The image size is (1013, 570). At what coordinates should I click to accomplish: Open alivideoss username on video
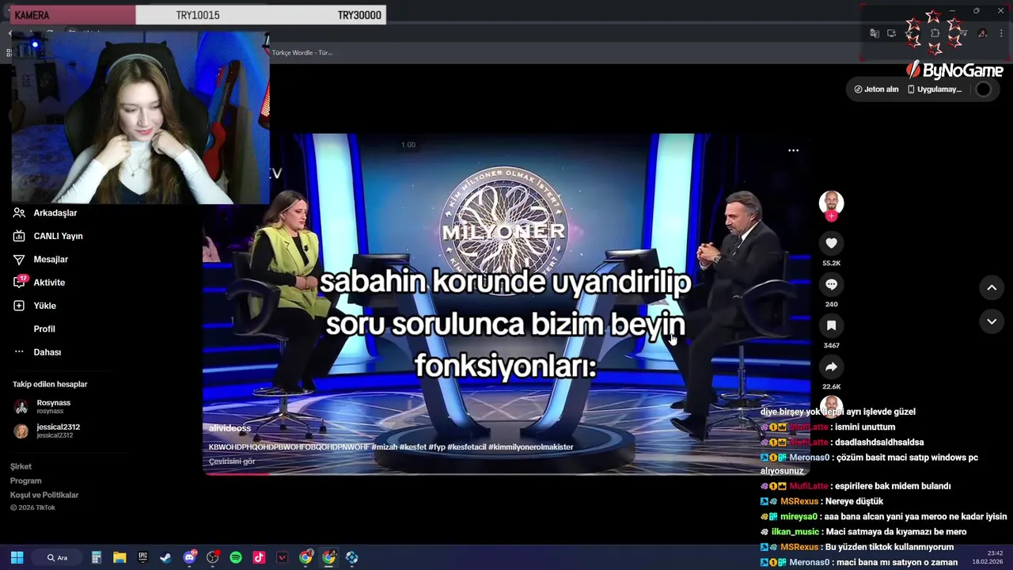[x=230, y=428]
